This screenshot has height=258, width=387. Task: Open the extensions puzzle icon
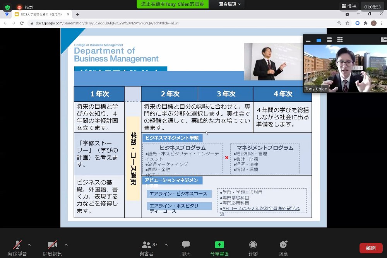click(x=366, y=23)
